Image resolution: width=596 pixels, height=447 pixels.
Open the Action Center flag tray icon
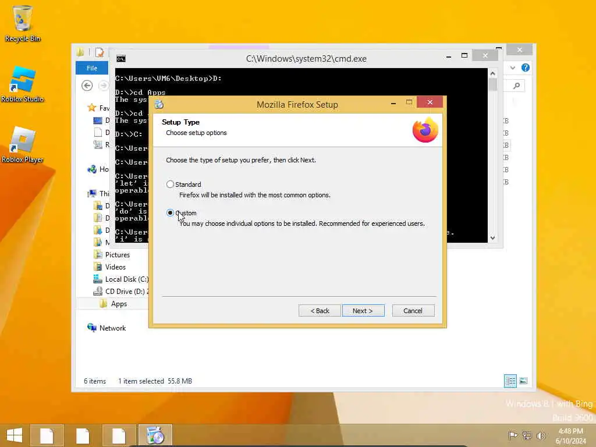pos(513,435)
